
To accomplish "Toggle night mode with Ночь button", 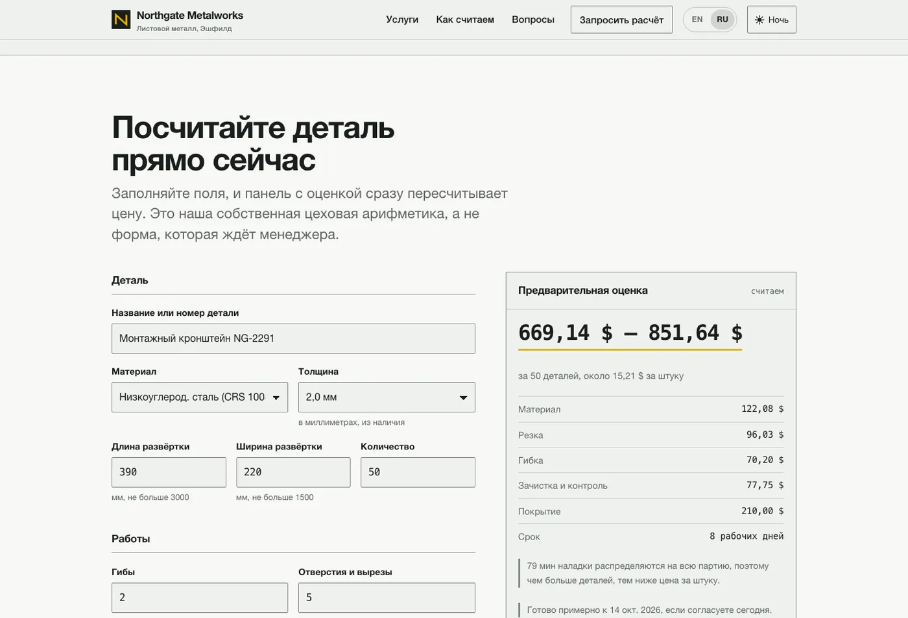I will 771,19.
